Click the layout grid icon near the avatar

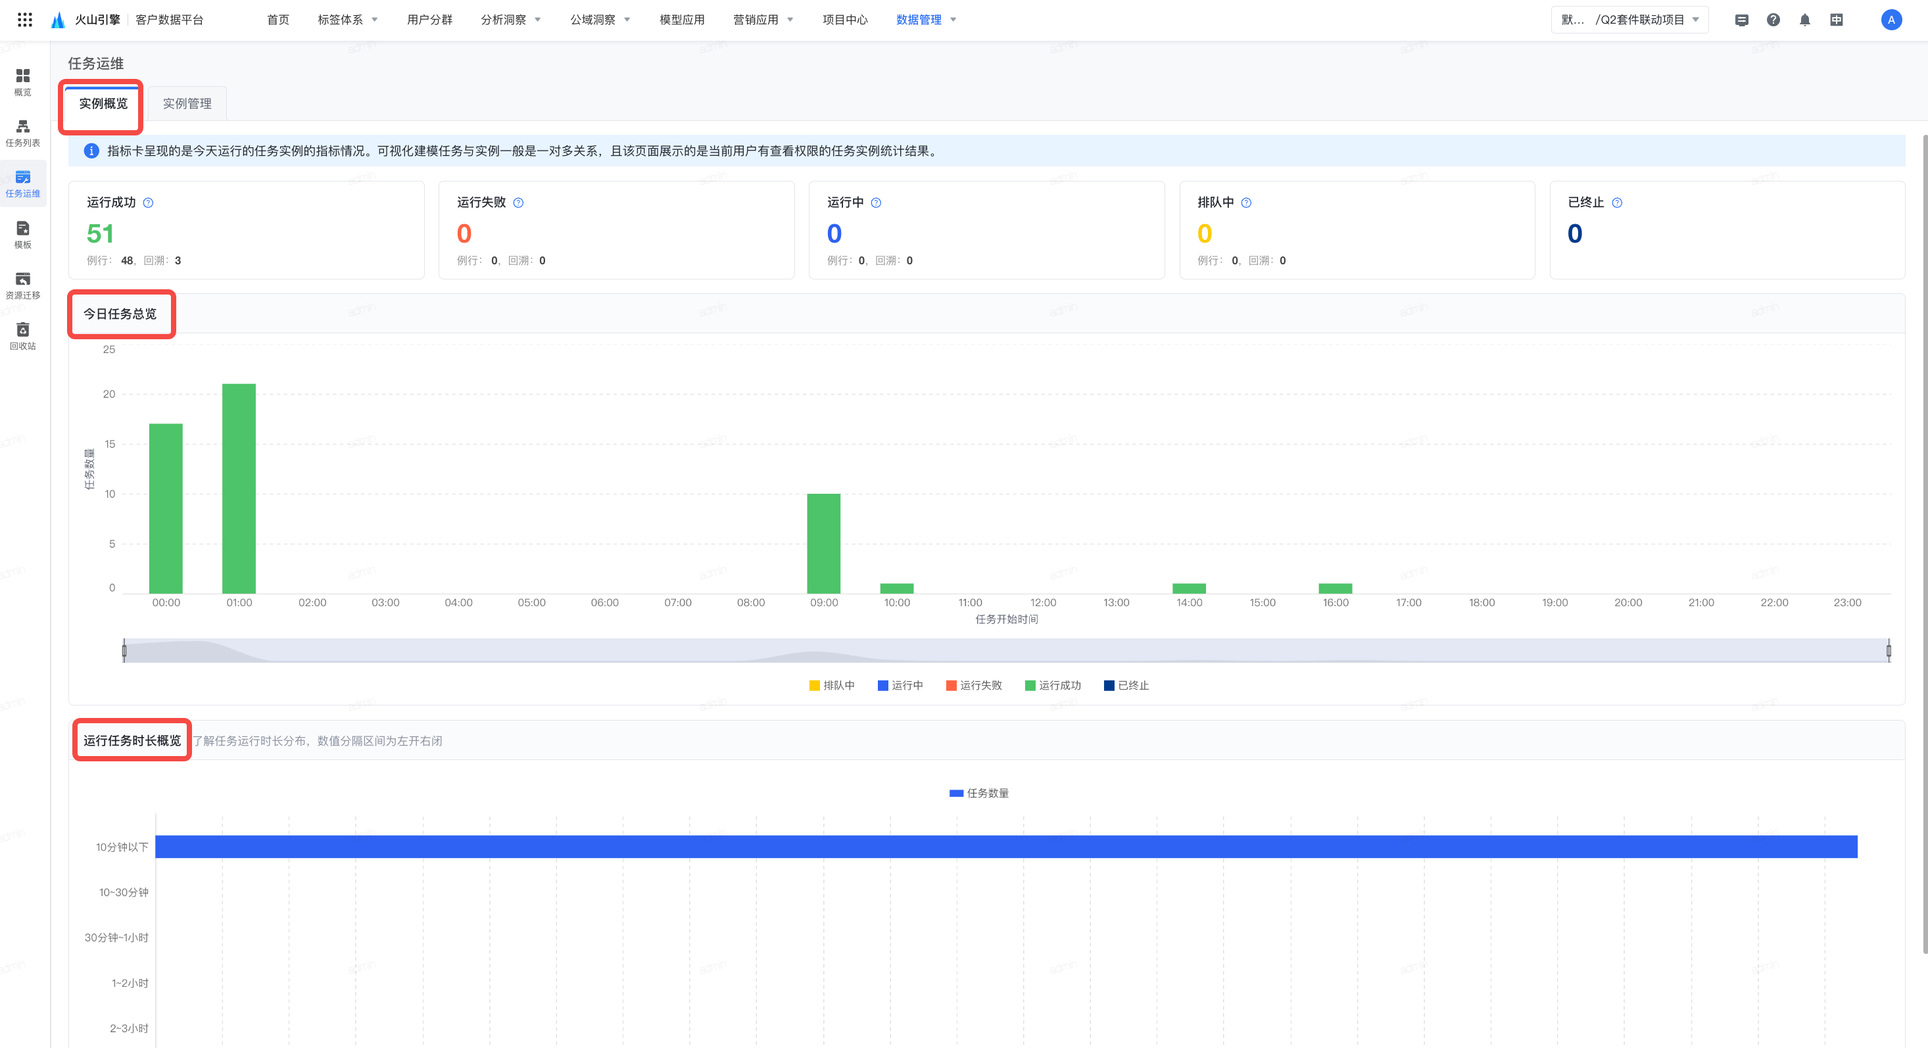(x=1837, y=20)
